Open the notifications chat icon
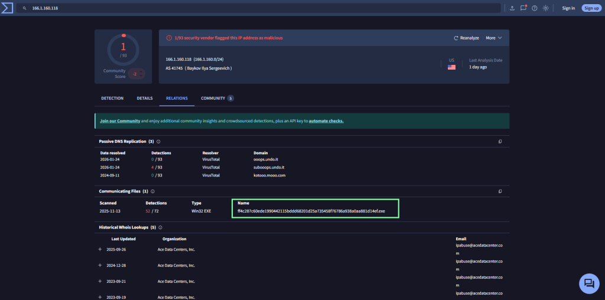 coord(523,8)
